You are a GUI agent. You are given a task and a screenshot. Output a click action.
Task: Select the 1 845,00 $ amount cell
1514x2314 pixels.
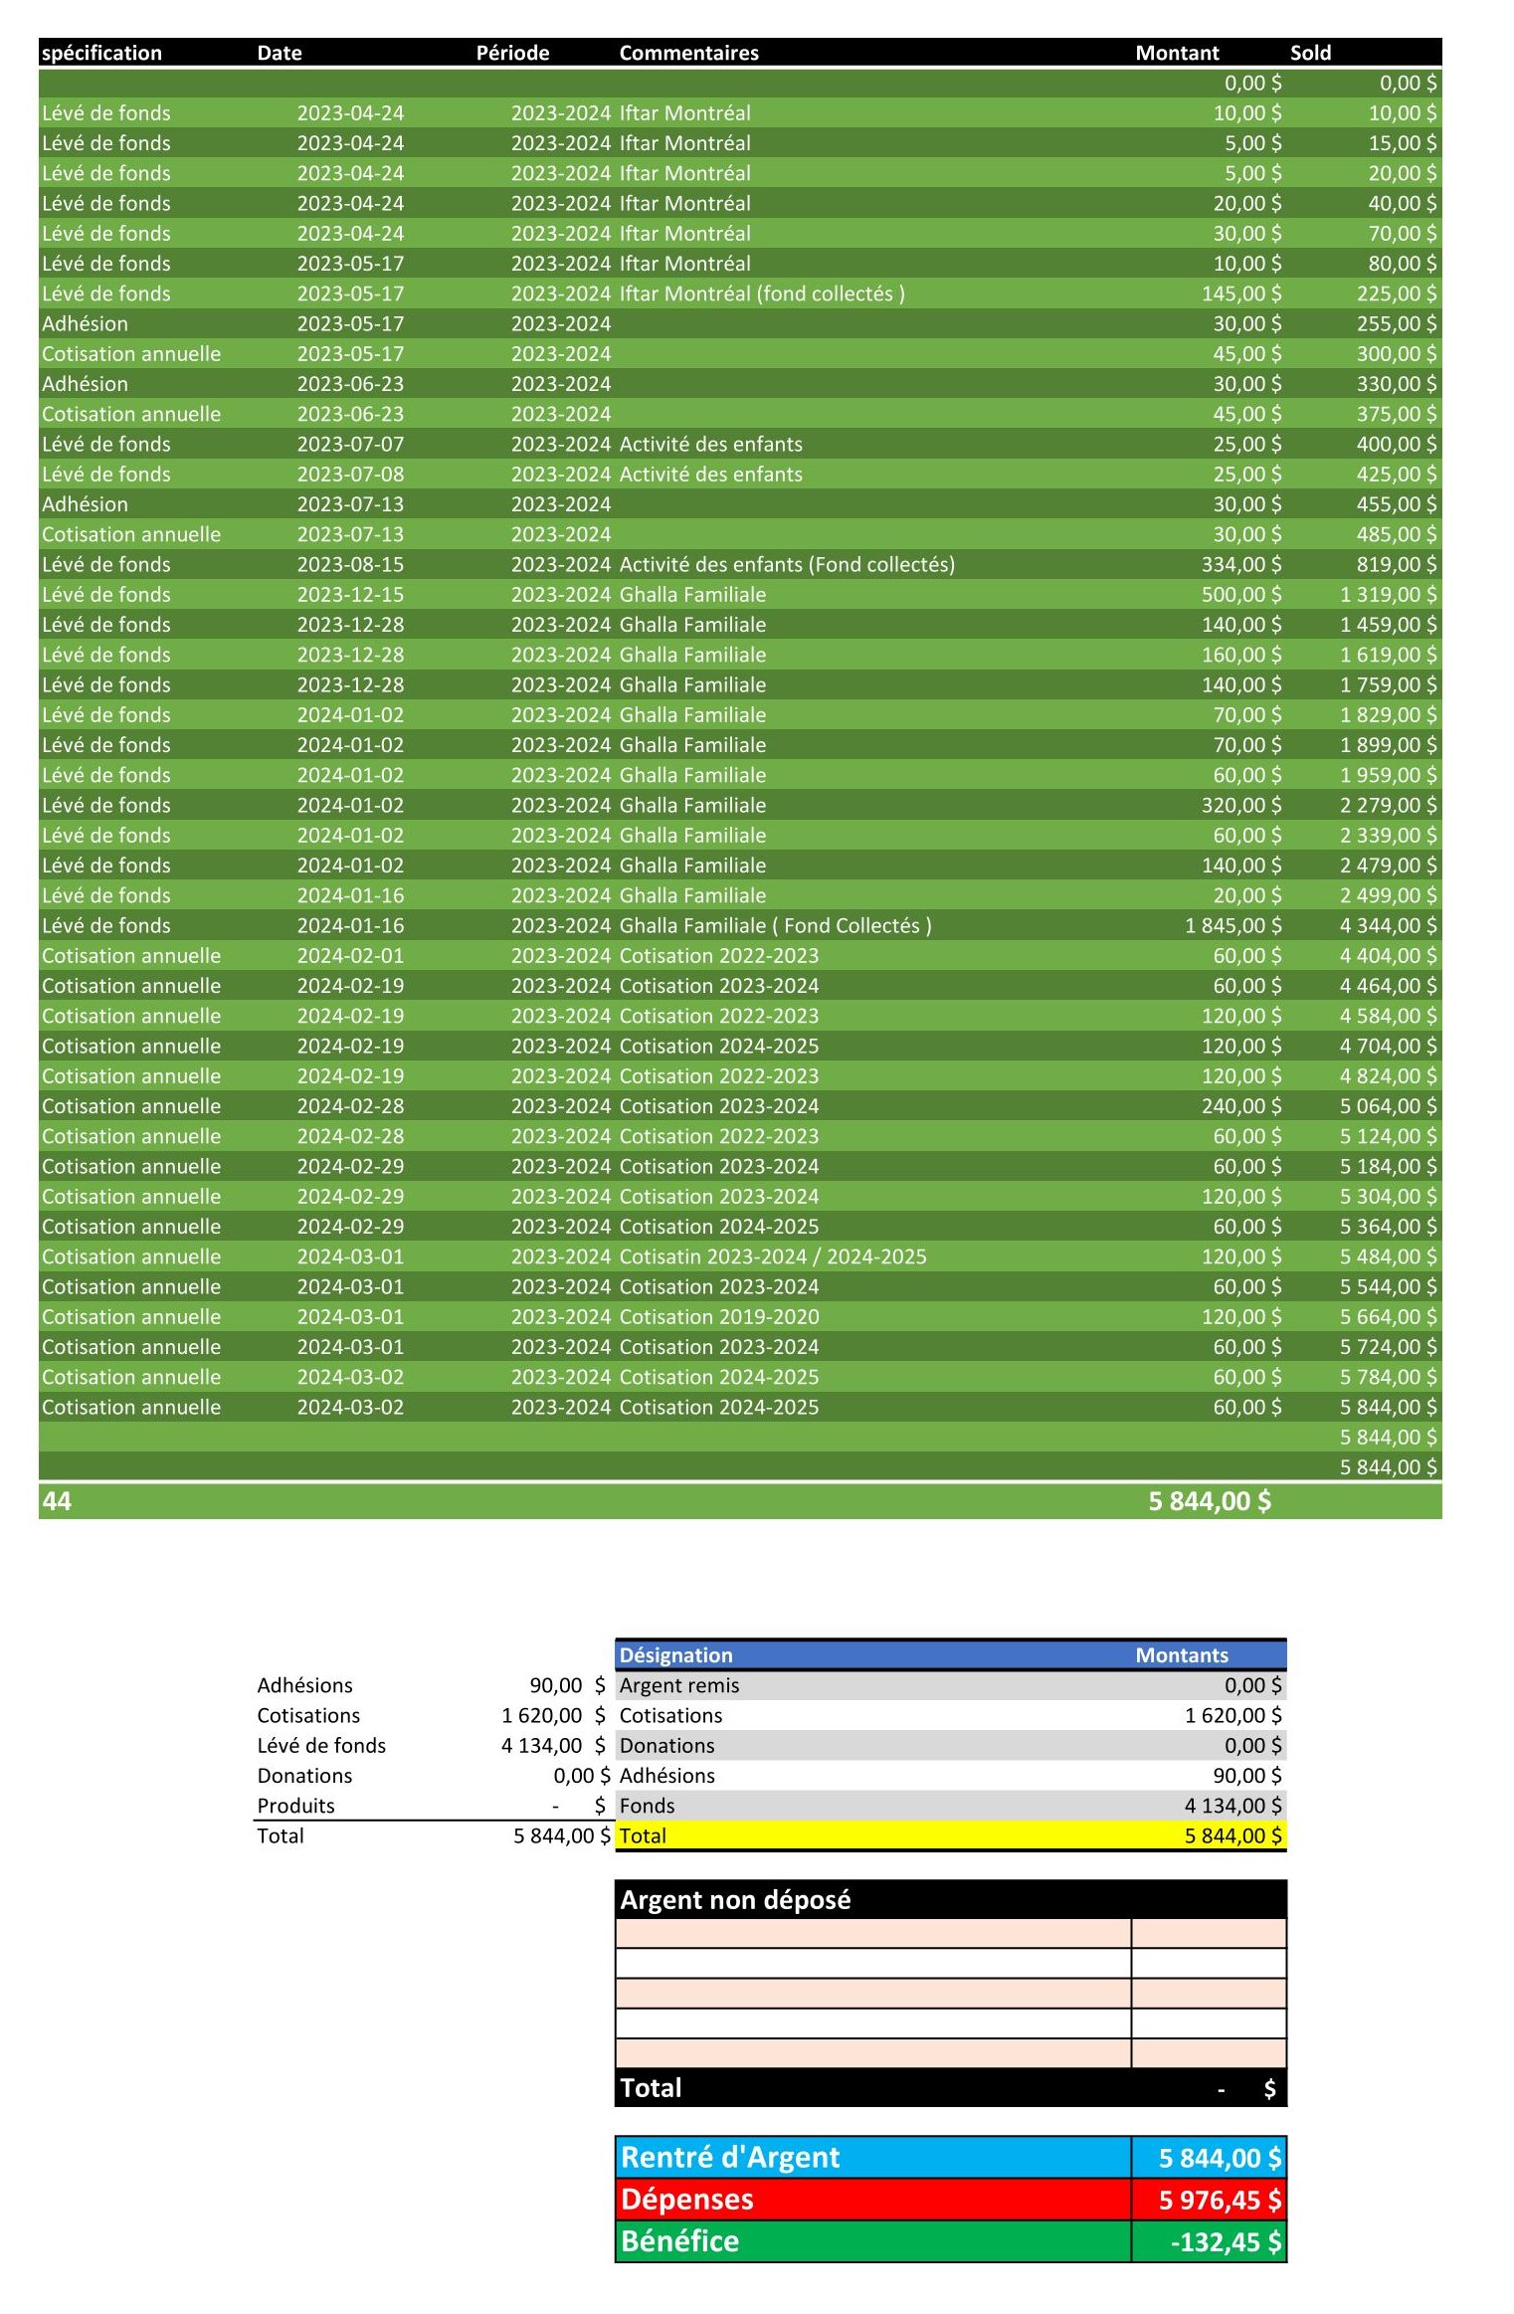[1232, 925]
